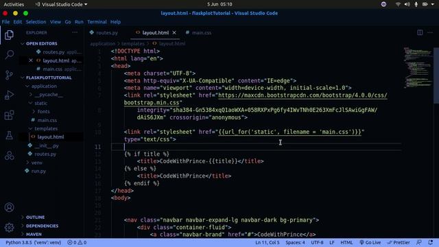
Task: Open the Terminal menu
Action: [x=97, y=22]
